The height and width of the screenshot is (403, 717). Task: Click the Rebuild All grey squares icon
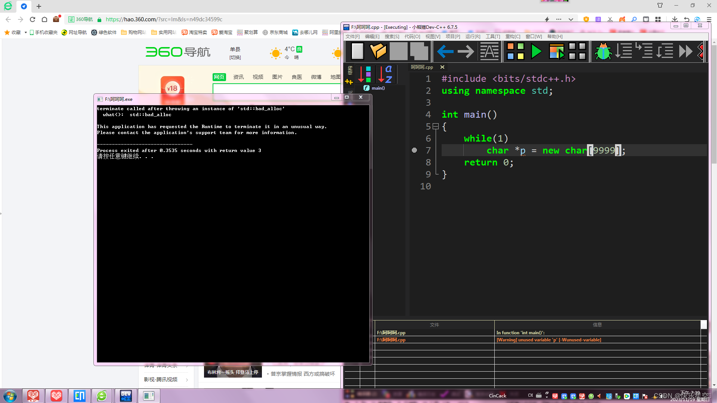[x=577, y=51]
